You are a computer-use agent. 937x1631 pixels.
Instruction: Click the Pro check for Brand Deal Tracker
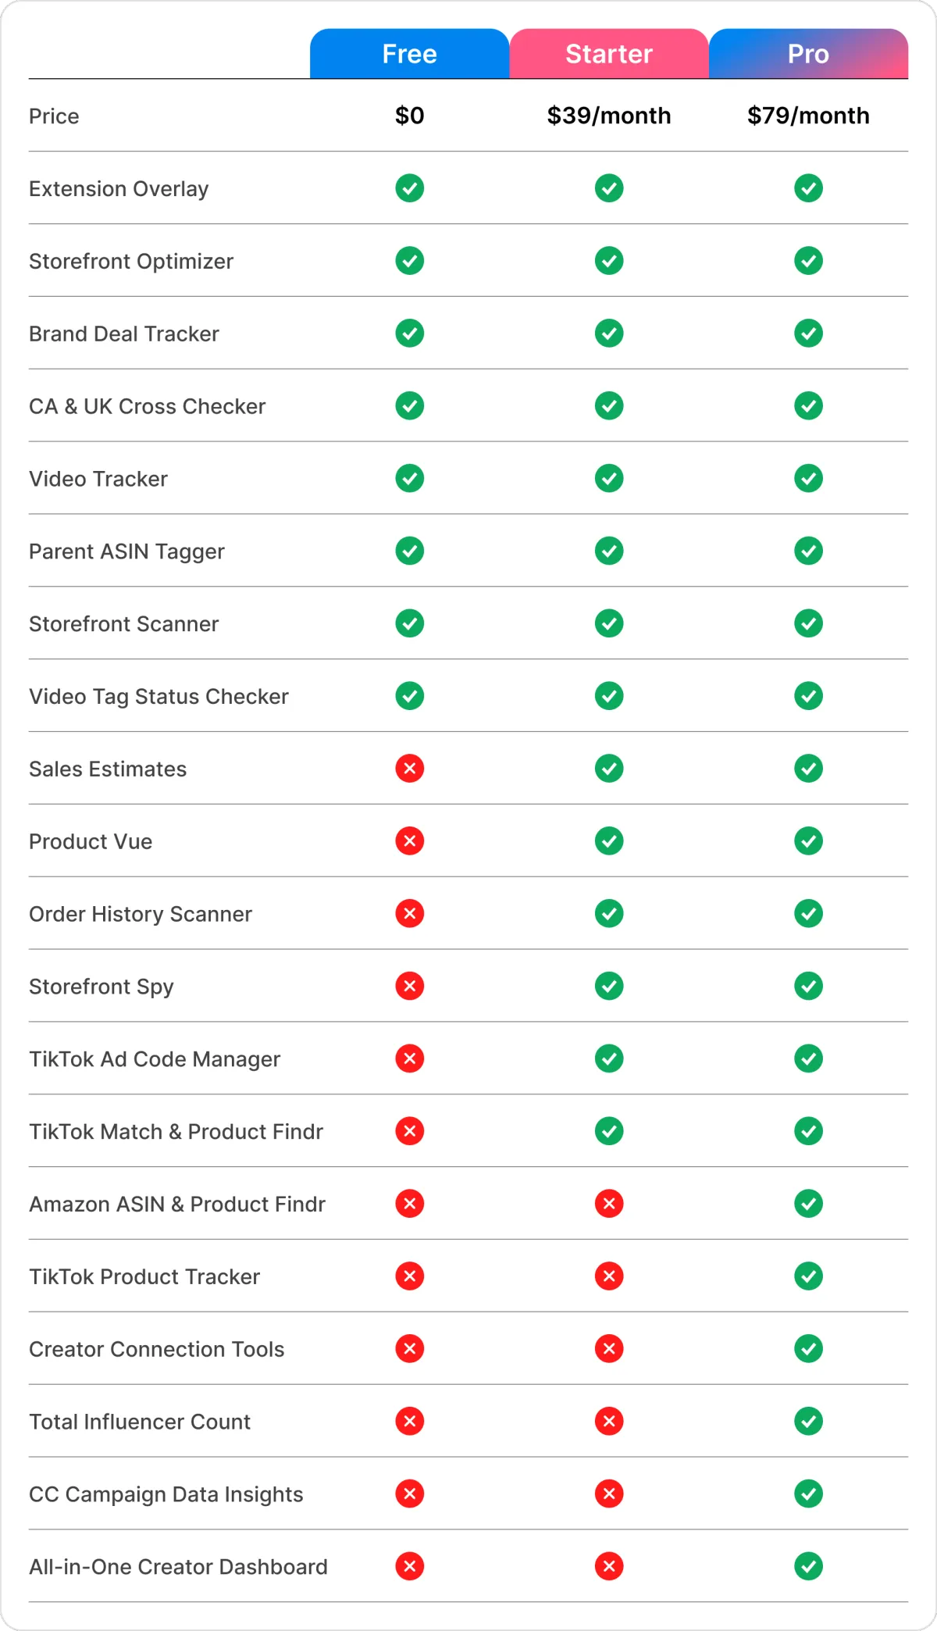coord(808,334)
